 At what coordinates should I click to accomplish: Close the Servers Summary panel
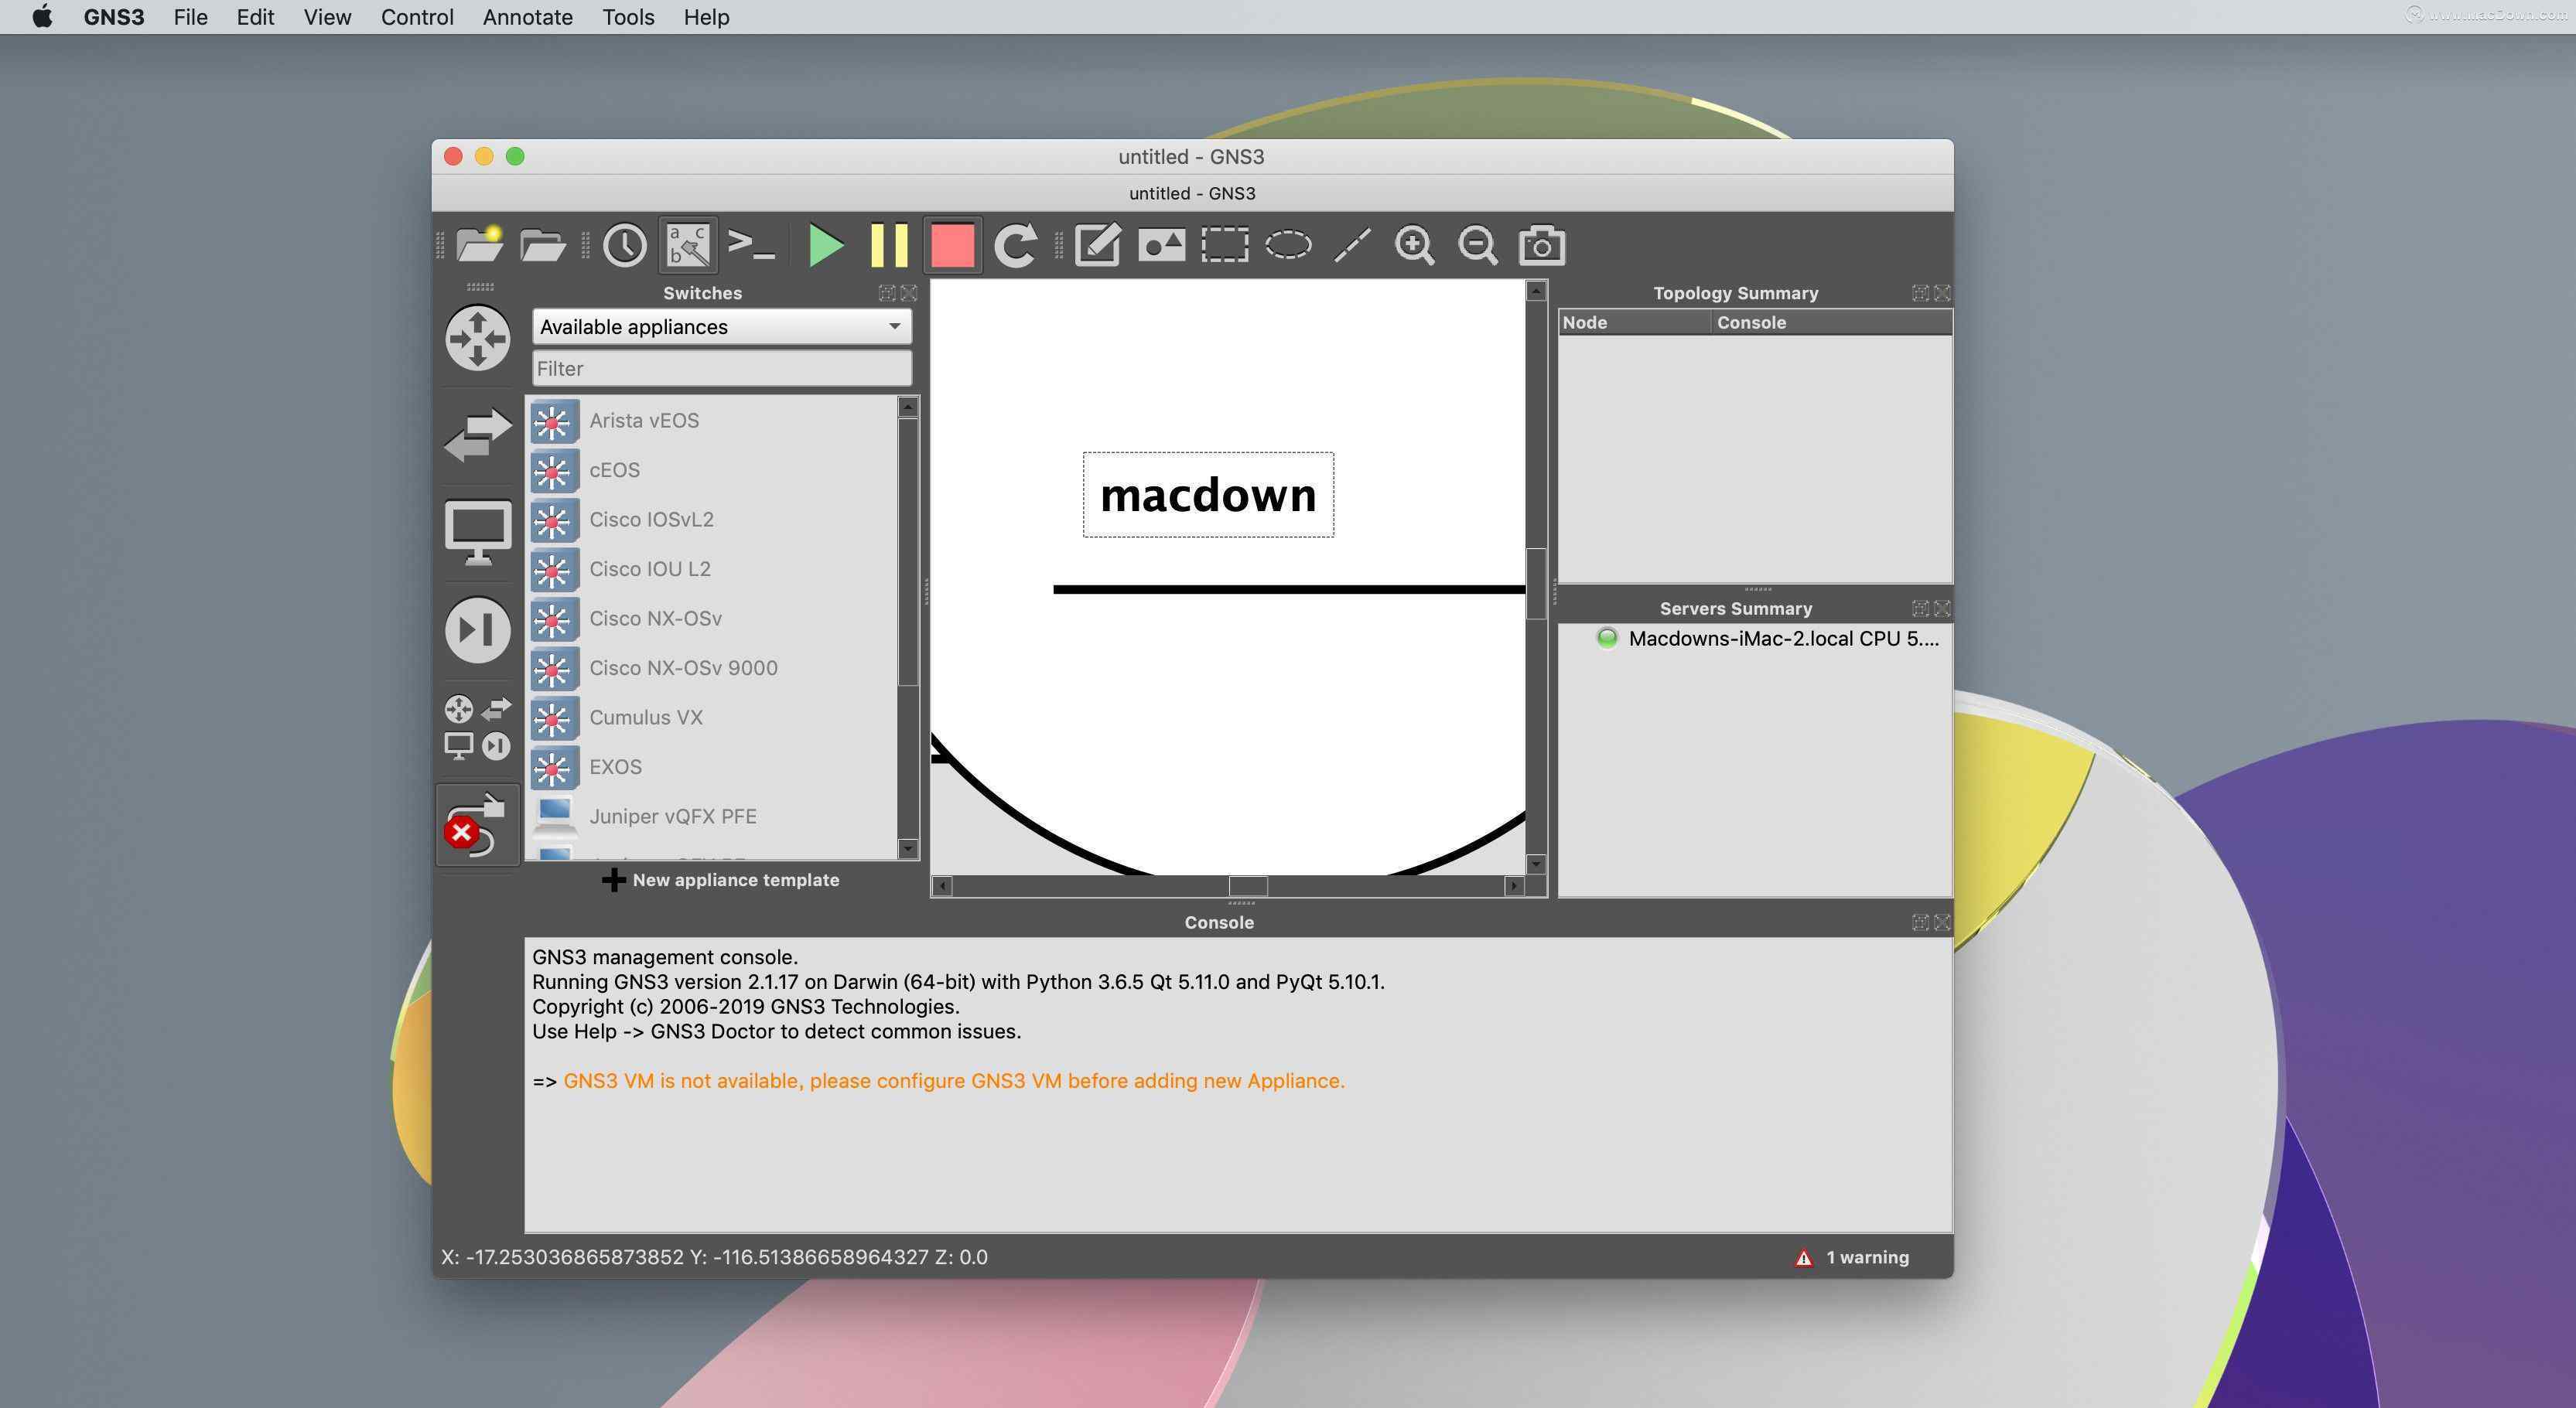tap(1942, 609)
